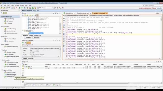
Task: Open the Layout menu
Action: (22, 5)
